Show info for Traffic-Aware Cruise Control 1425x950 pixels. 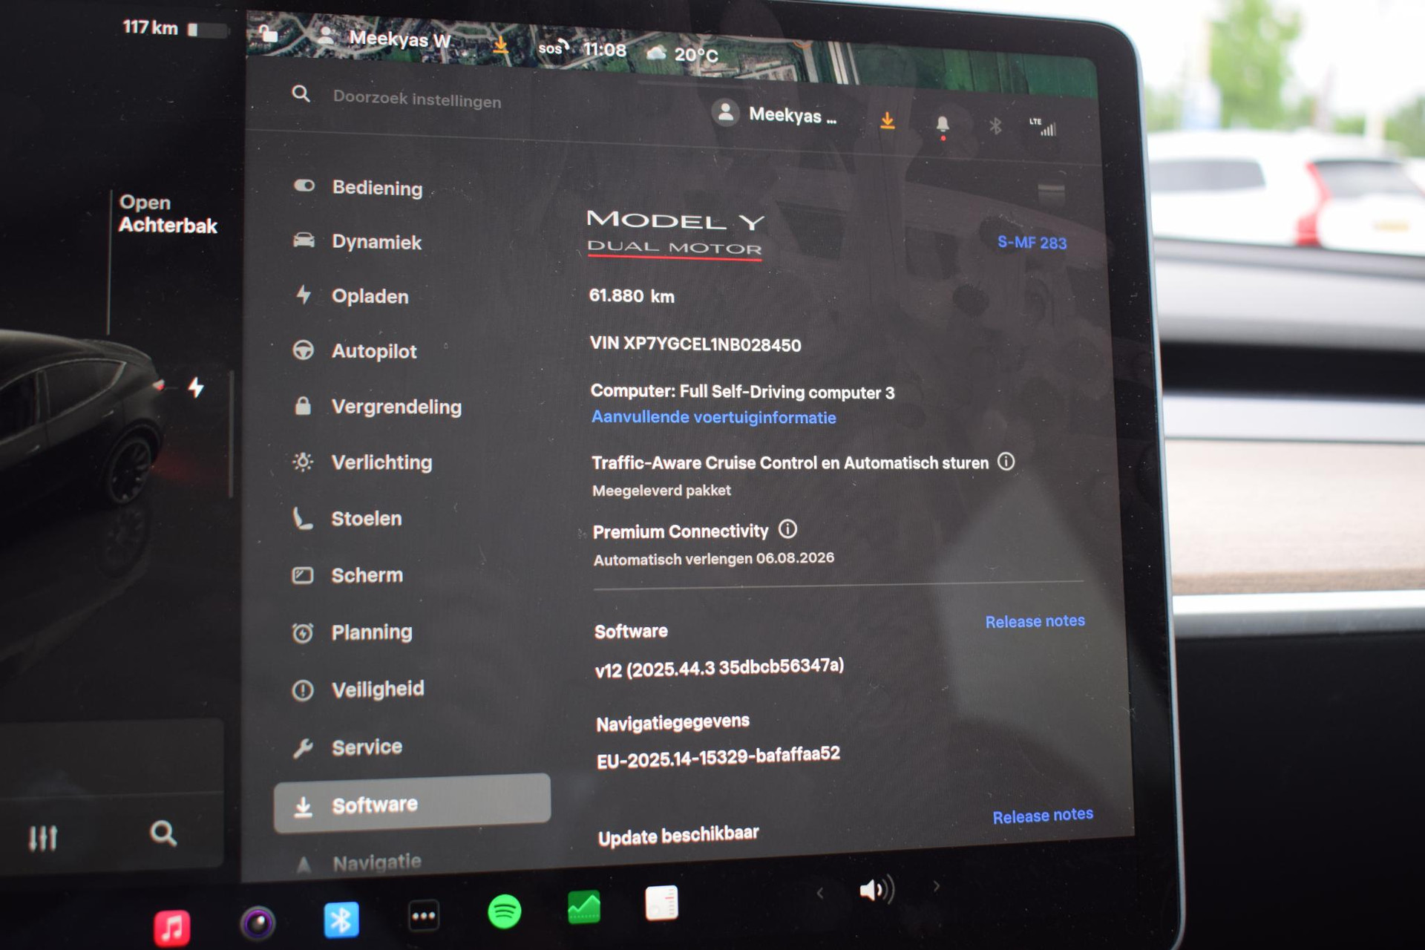pos(1006,462)
